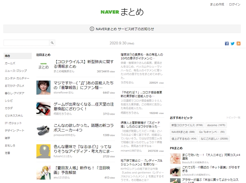This screenshot has width=246, height=183.
Task: Select Go Toキャンペ… topic tag
Action: point(212,132)
